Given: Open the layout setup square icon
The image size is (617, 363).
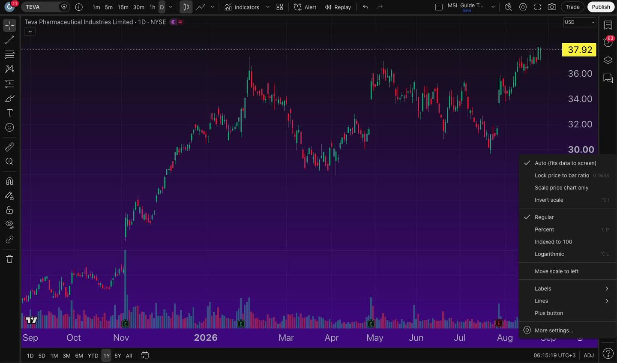Looking at the screenshot, I should point(439,7).
